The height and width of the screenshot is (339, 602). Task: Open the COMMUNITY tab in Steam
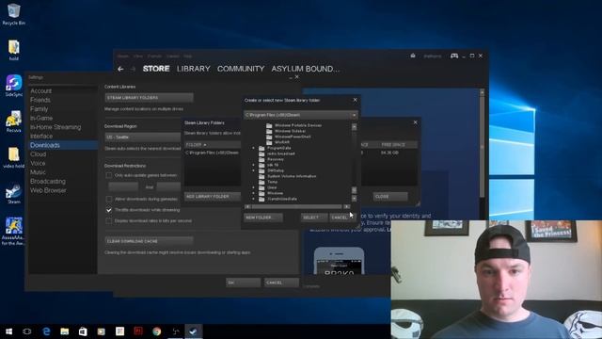(x=241, y=69)
